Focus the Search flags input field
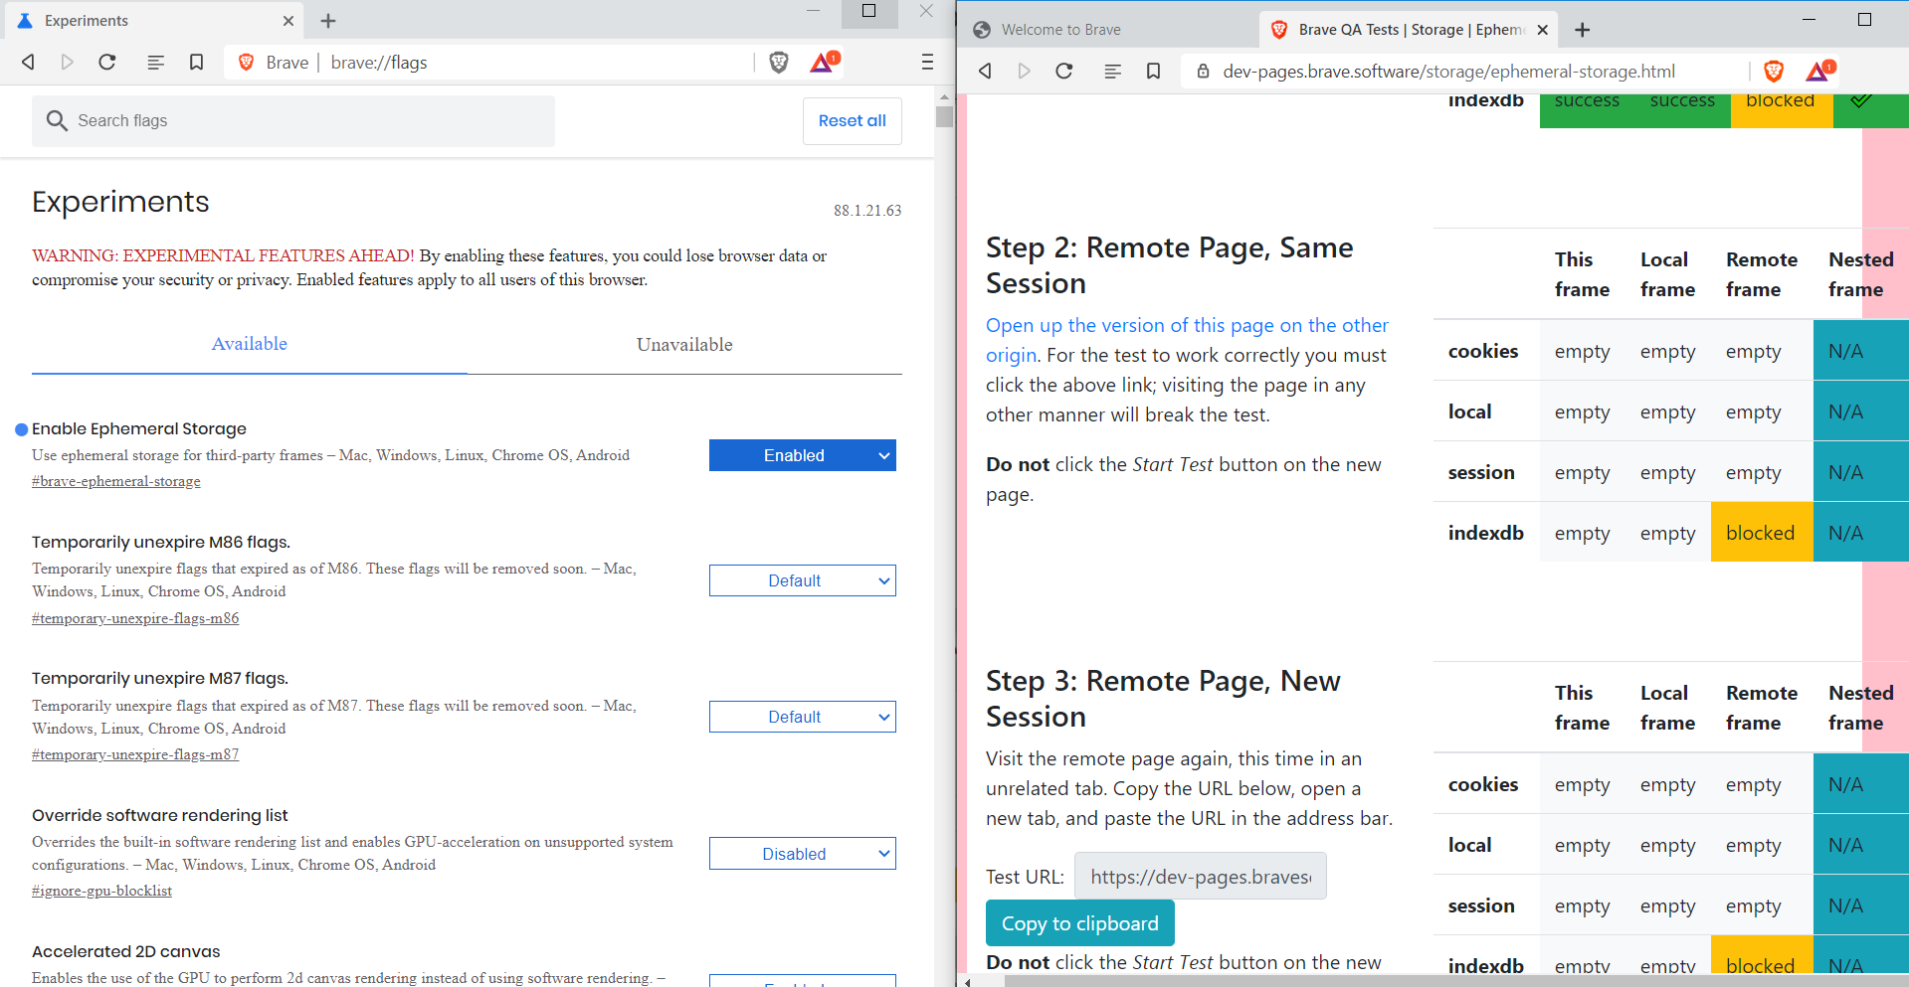This screenshot has height=987, width=1909. [x=293, y=120]
